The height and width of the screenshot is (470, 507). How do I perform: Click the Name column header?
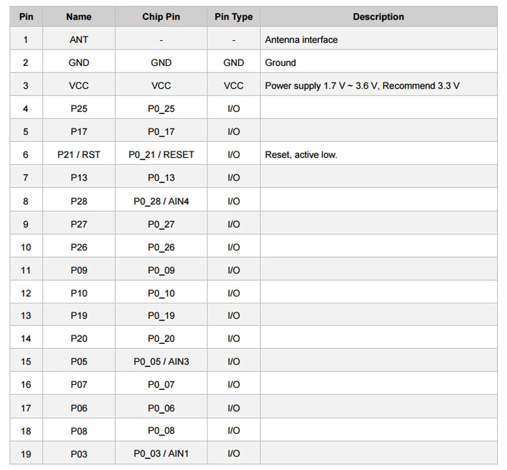[79, 17]
